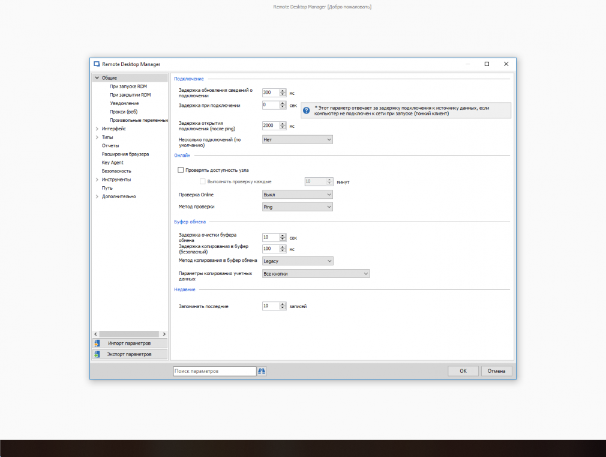Expand the Интерфейс tree node
606x457 pixels.
point(97,129)
